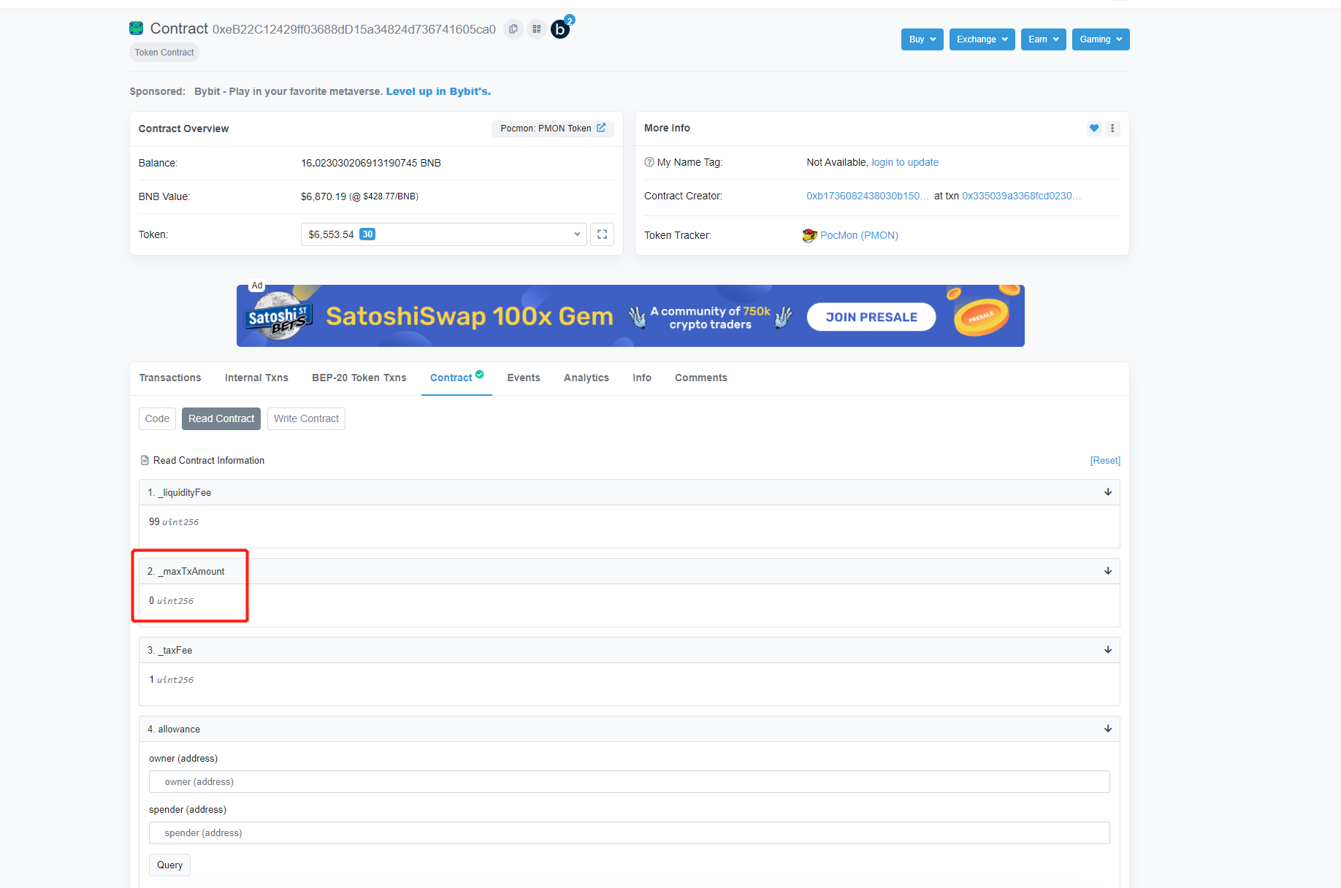Click the Blockscan chat 'b' icon

click(560, 29)
